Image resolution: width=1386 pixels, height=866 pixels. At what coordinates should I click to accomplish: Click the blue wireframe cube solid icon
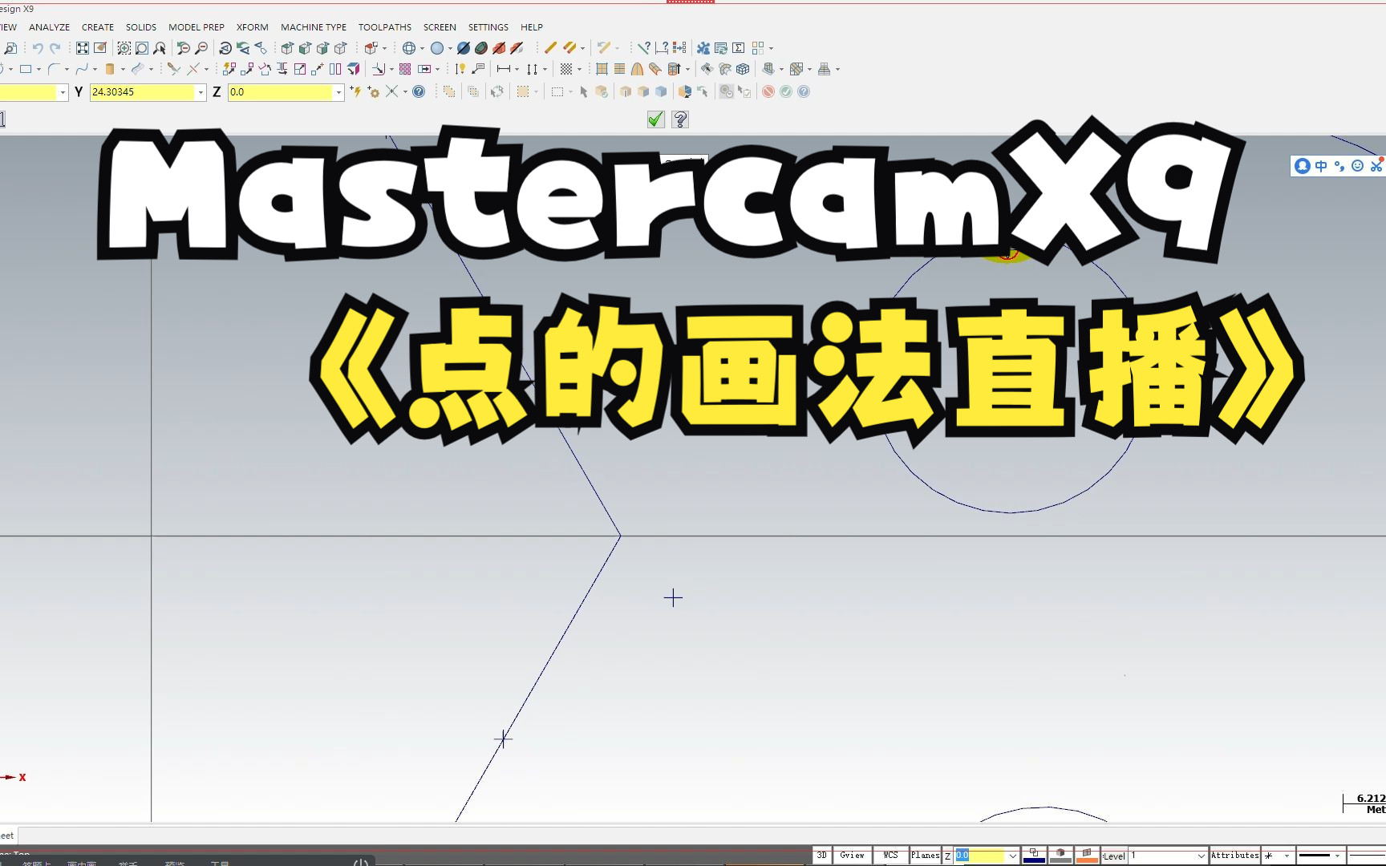coord(743,69)
